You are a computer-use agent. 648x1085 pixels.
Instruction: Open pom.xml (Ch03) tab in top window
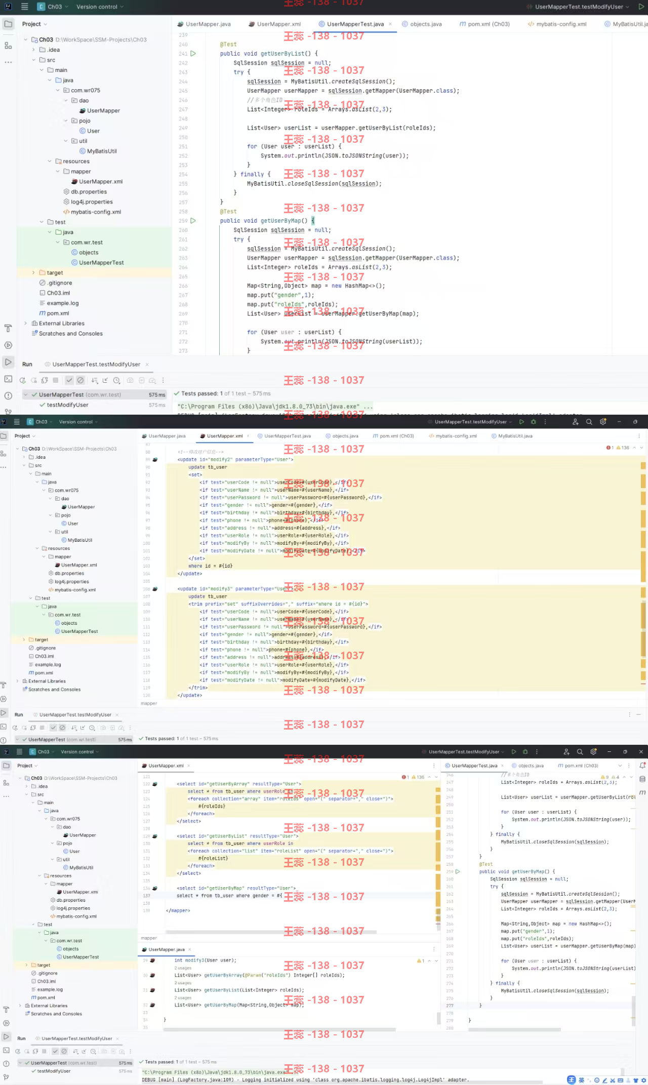coord(484,24)
